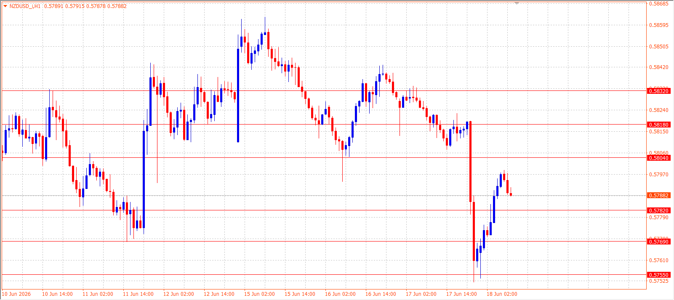Click the 0.57878 low price in title
Image resolution: width=674 pixels, height=300 pixels.
point(96,6)
